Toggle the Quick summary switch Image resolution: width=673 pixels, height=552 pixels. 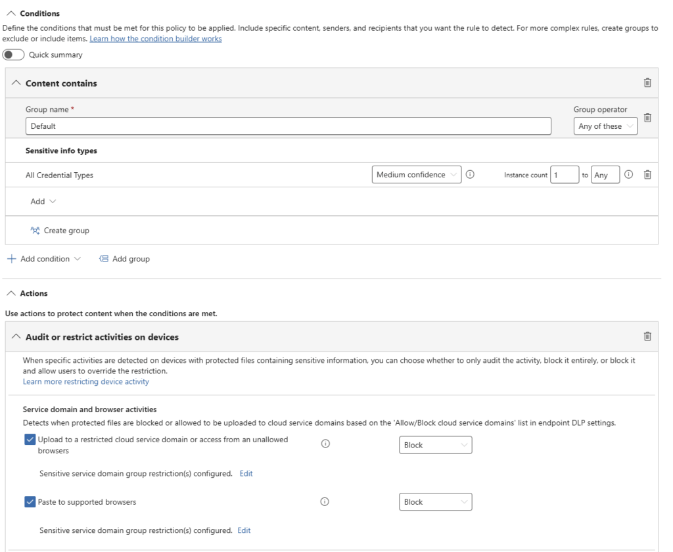point(13,55)
